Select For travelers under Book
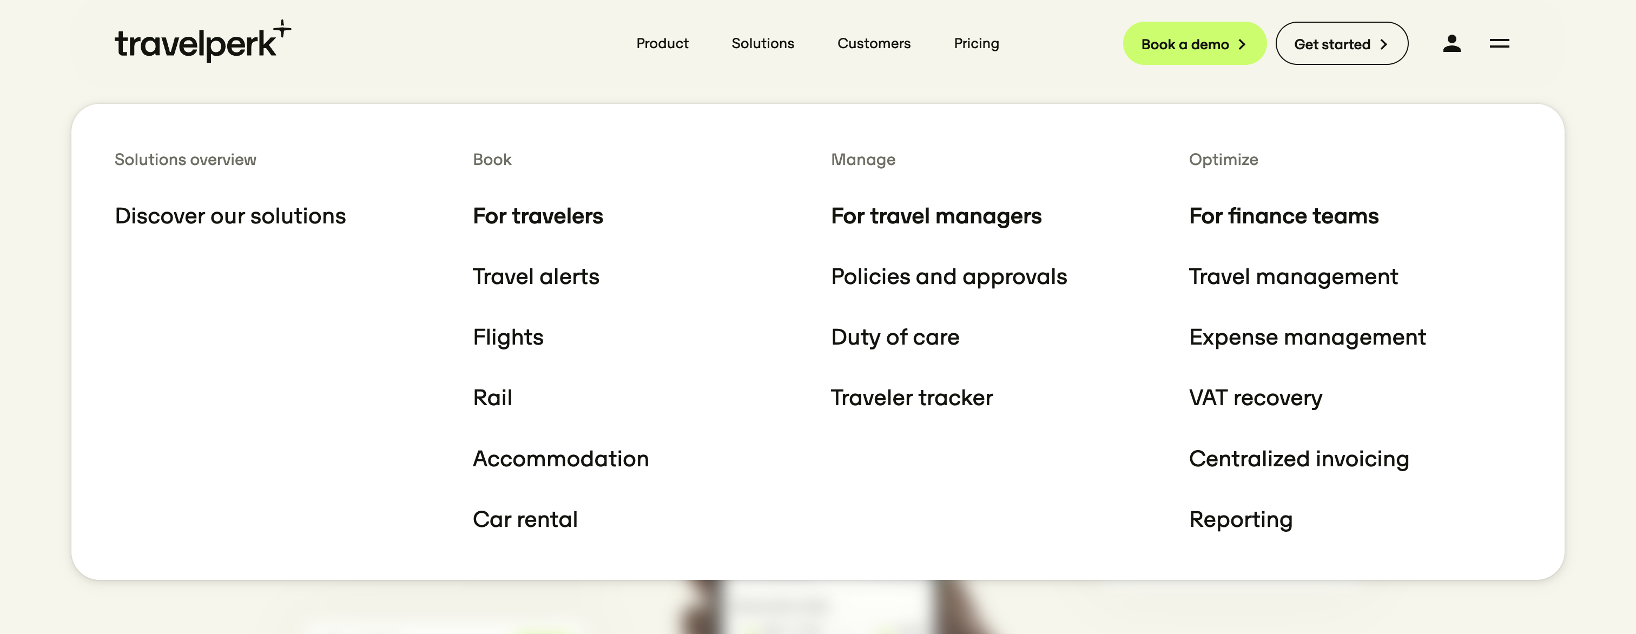Screen dimensions: 1636x634 click(537, 216)
